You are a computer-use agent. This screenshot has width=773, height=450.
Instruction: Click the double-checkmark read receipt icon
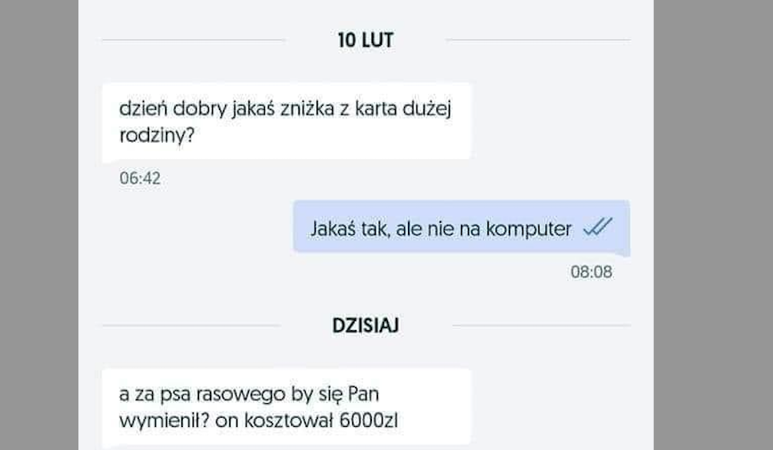(x=598, y=227)
